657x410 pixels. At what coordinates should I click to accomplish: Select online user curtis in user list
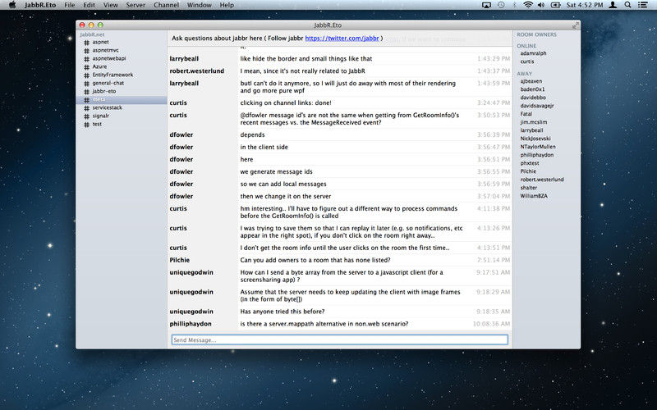[x=527, y=62]
